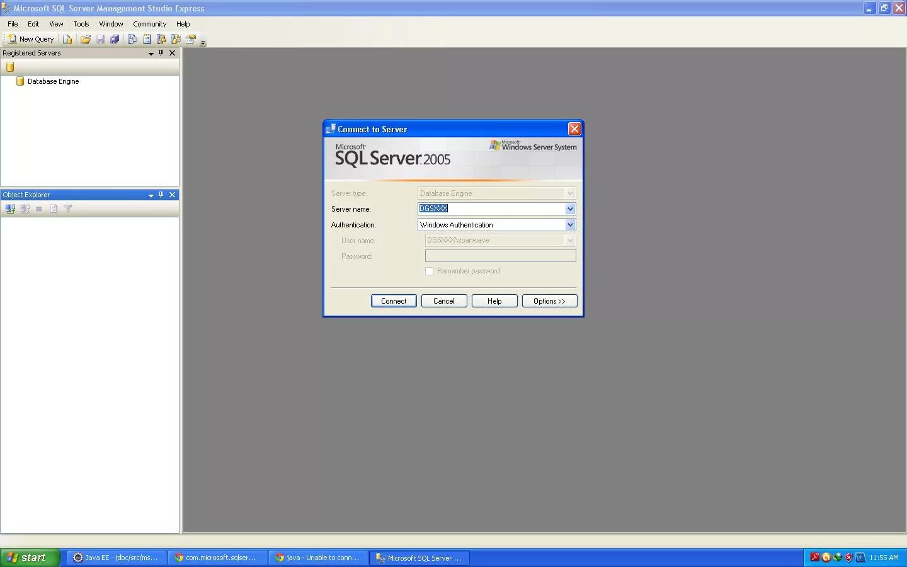Check the Remember password checkbox
Screen dimensions: 907x567
point(430,271)
